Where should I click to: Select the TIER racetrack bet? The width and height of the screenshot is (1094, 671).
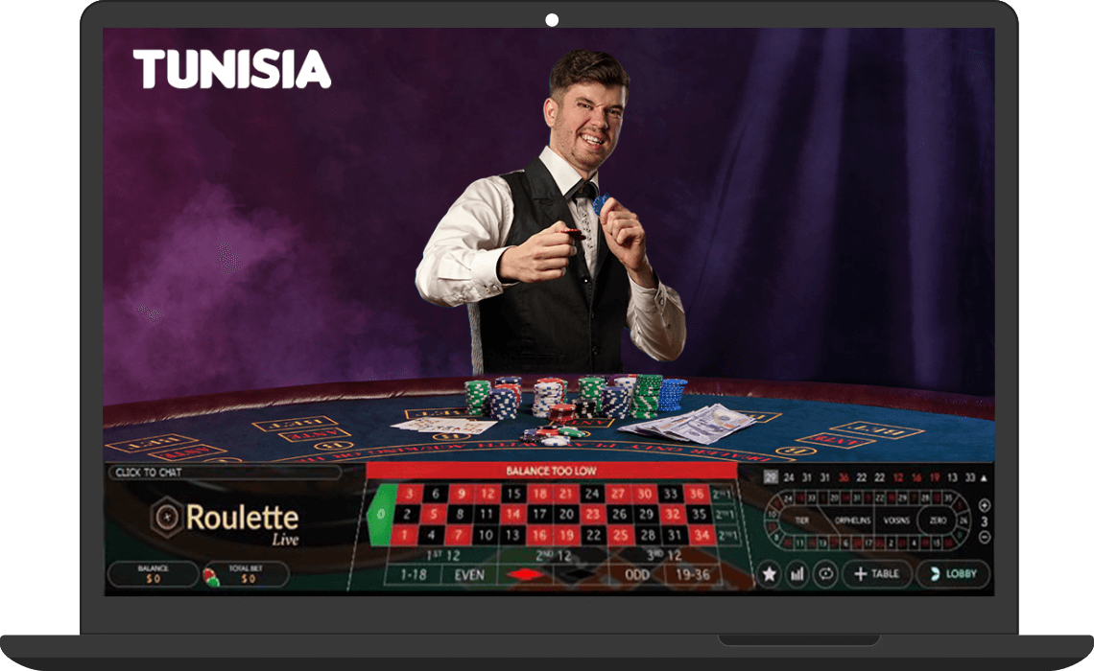tap(802, 521)
